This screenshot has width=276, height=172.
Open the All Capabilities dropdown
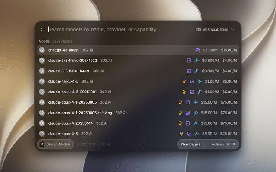215,30
